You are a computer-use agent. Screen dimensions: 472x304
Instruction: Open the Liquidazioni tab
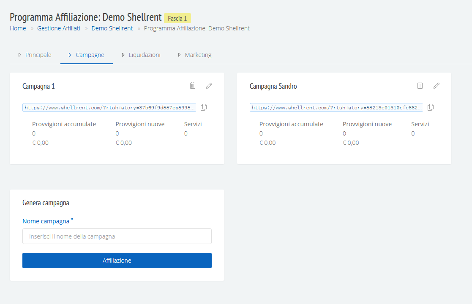tap(141, 55)
